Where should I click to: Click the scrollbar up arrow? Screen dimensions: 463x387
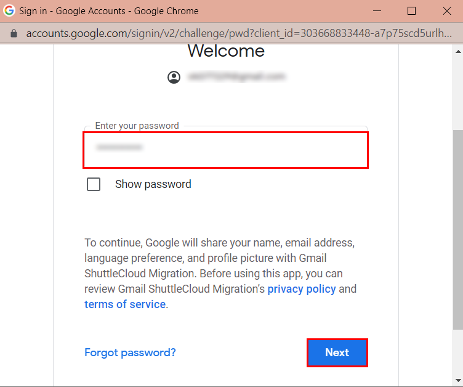[457, 51]
